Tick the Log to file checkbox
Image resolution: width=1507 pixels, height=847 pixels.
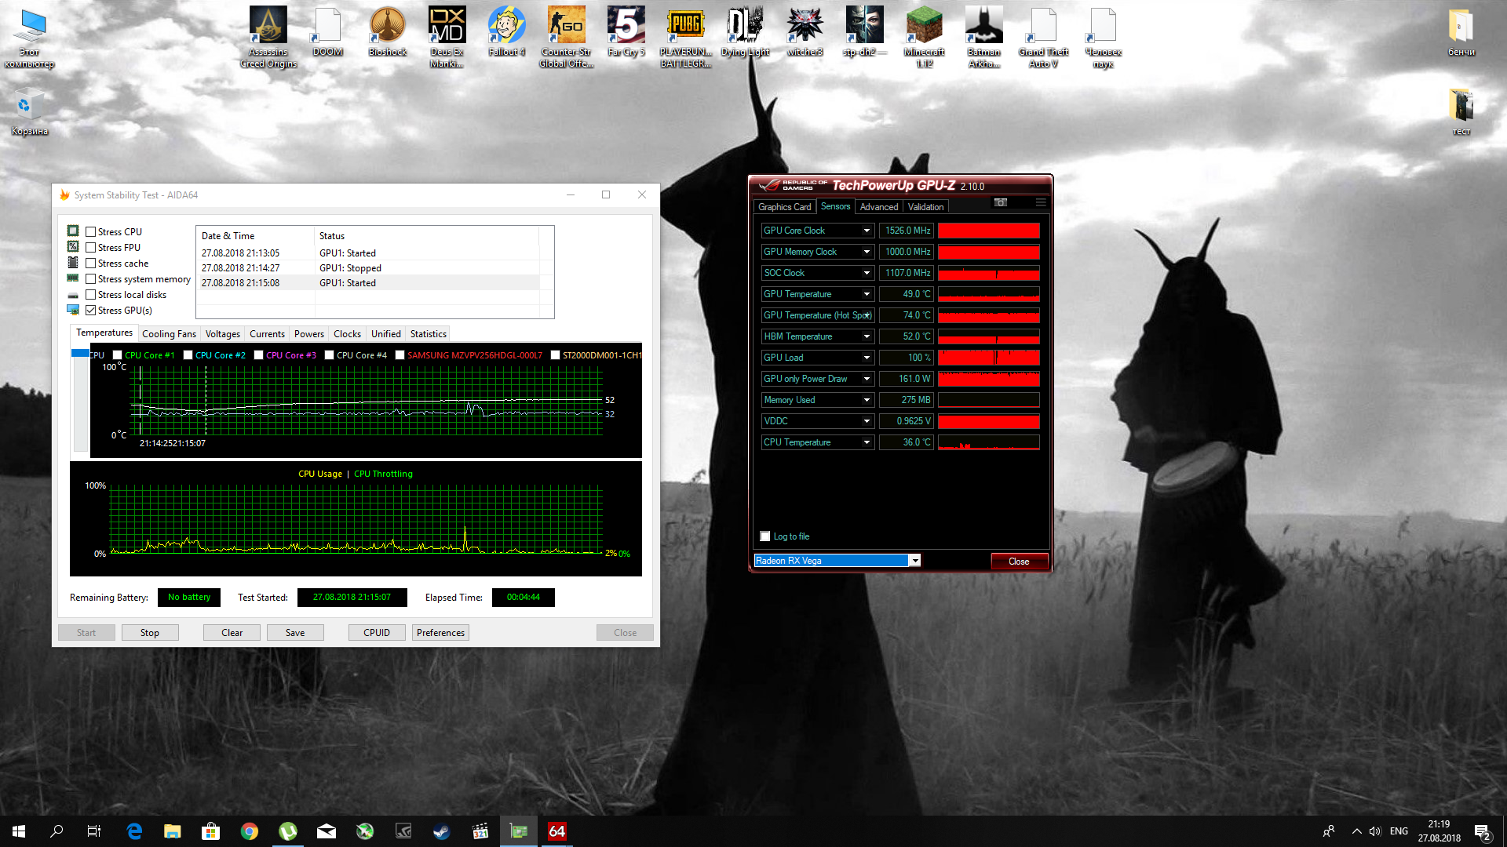coord(765,536)
